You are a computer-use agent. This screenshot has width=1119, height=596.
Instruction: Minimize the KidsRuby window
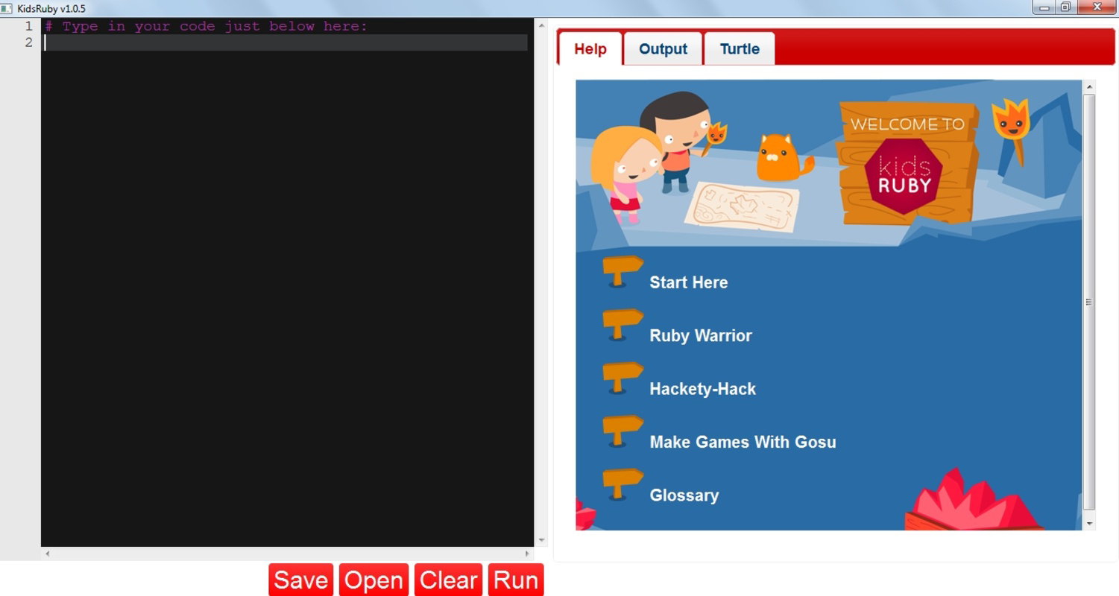1044,7
